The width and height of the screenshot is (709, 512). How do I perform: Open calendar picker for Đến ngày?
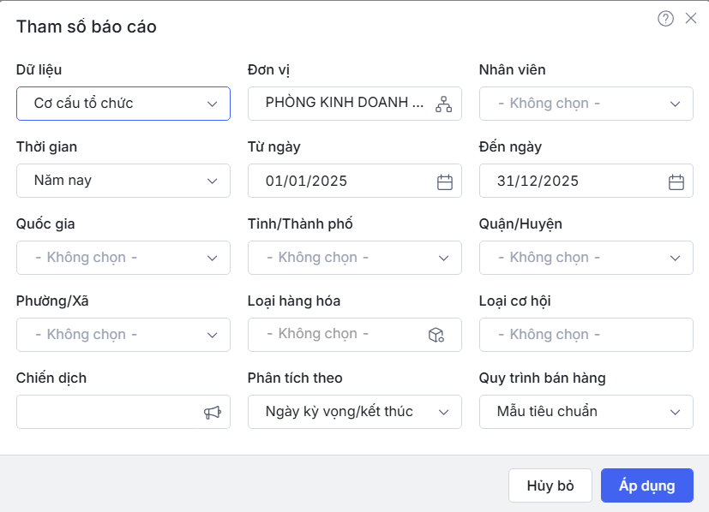pos(676,182)
